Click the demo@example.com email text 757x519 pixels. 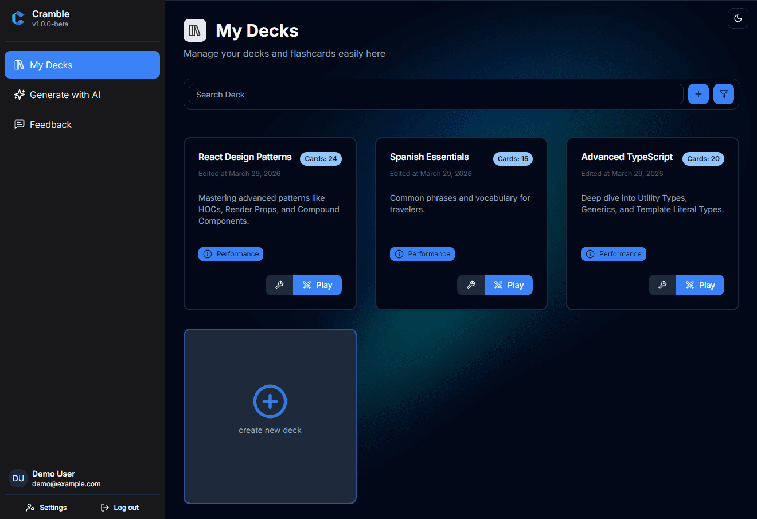pyautogui.click(x=67, y=484)
